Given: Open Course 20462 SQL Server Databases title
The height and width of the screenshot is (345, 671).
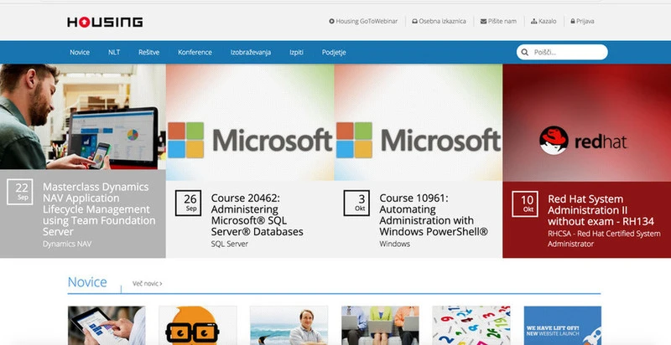Looking at the screenshot, I should (x=257, y=214).
